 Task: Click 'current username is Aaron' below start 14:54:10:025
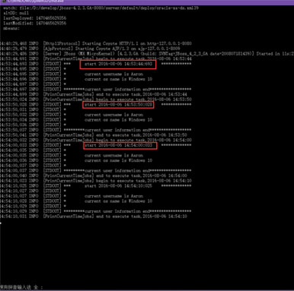[x=113, y=196]
